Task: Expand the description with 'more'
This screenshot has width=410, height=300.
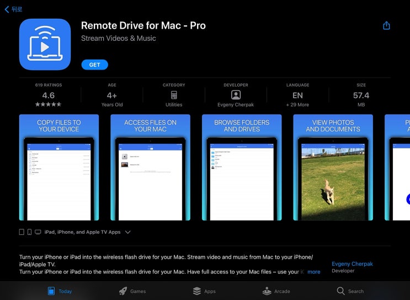Action: pos(314,272)
